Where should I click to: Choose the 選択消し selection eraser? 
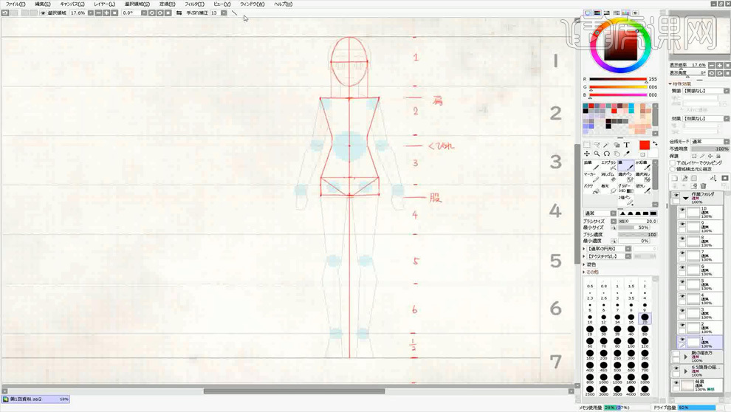pos(643,177)
